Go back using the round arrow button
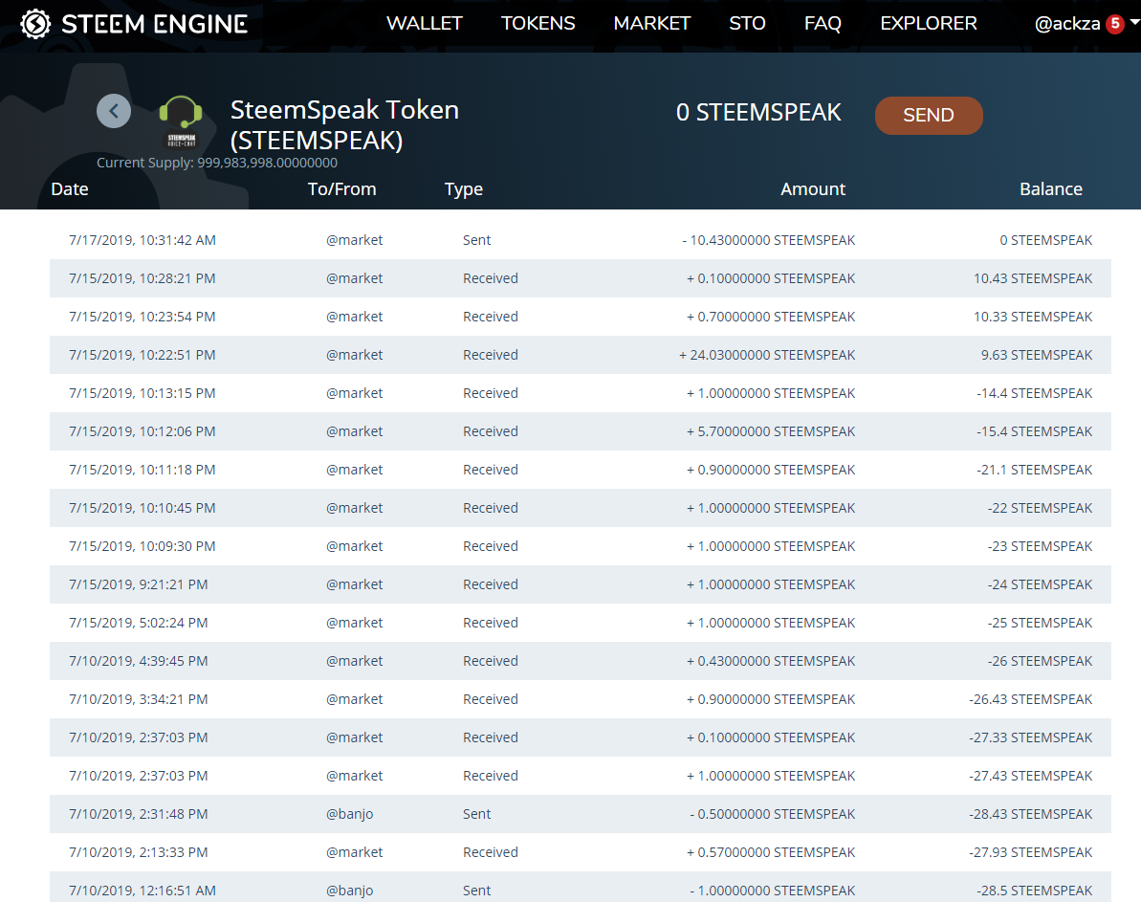The image size is (1141, 902). (x=114, y=111)
